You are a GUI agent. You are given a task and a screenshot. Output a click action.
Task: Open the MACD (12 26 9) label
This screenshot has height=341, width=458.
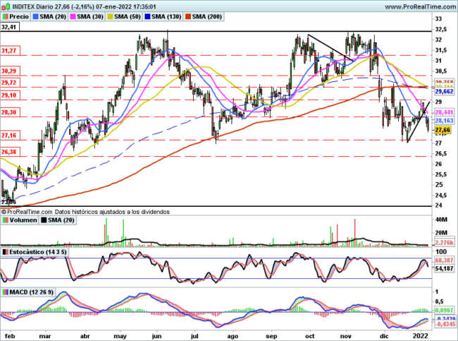[x=31, y=292]
